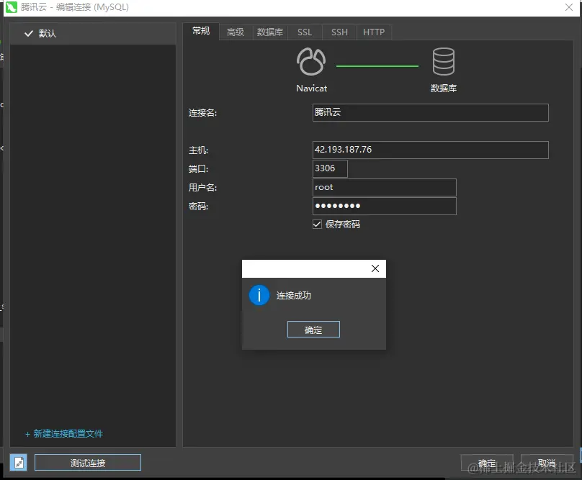Click the 用户名: label
582x480 pixels.
click(202, 188)
